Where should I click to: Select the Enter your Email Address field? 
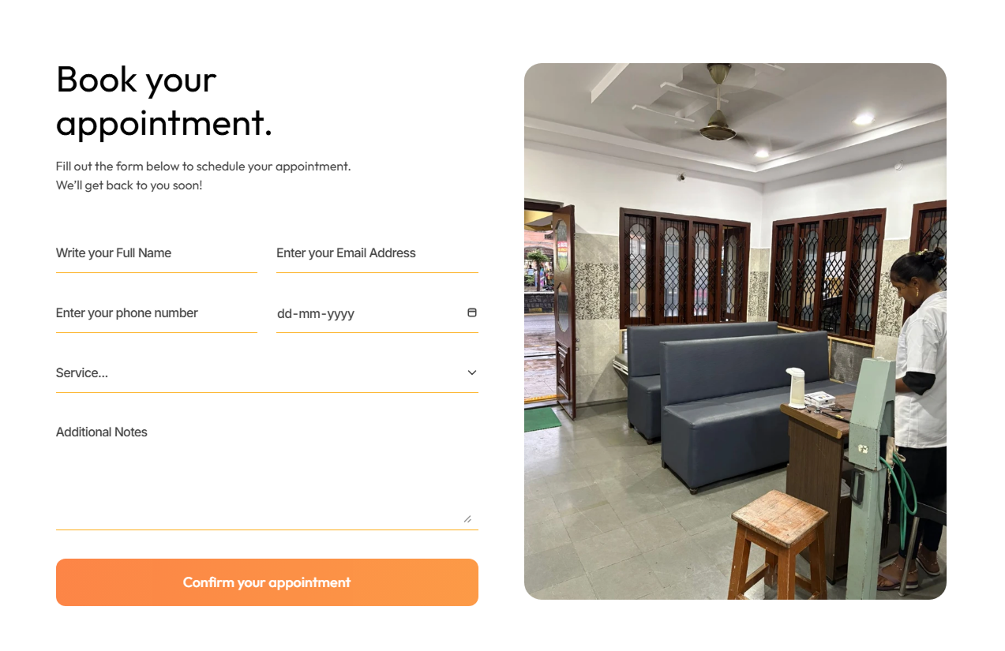click(x=377, y=253)
